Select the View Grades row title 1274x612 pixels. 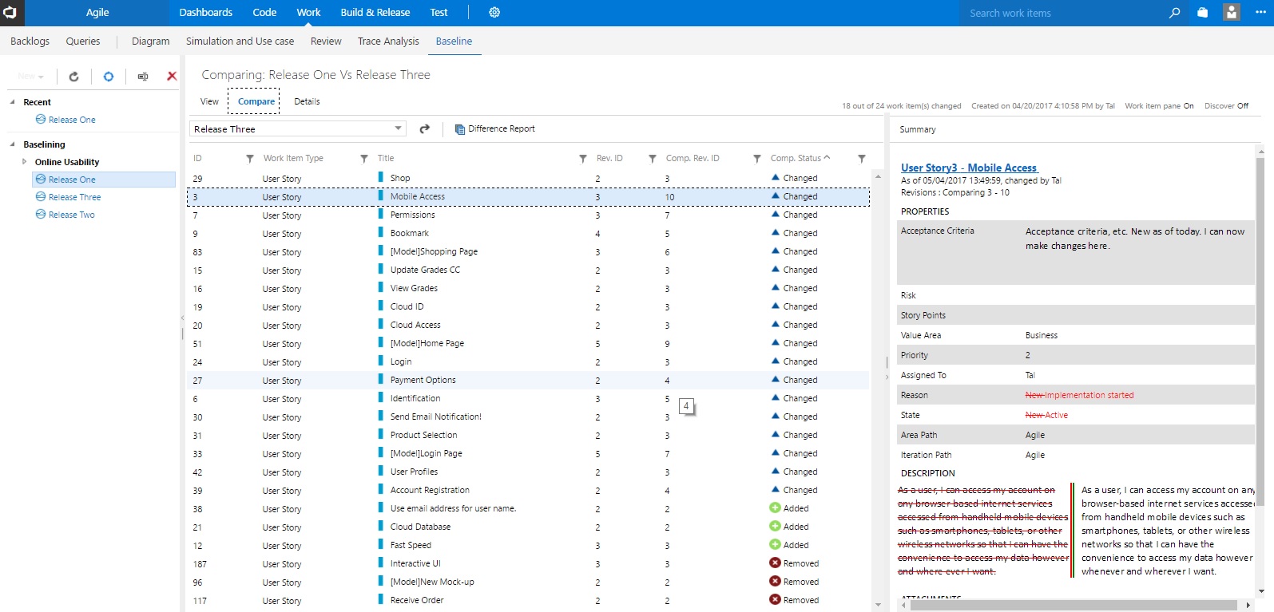(414, 288)
